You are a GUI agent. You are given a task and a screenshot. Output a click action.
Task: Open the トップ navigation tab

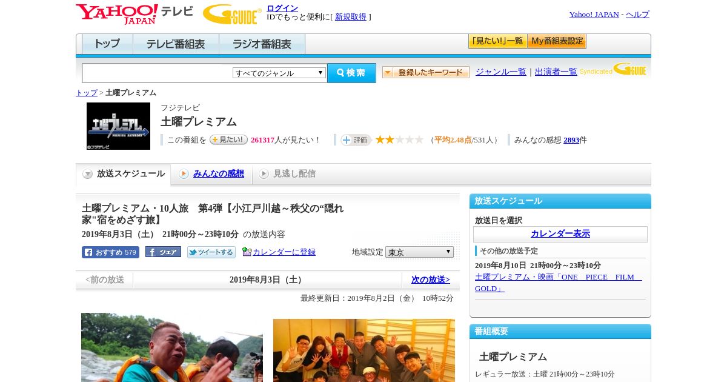point(107,44)
